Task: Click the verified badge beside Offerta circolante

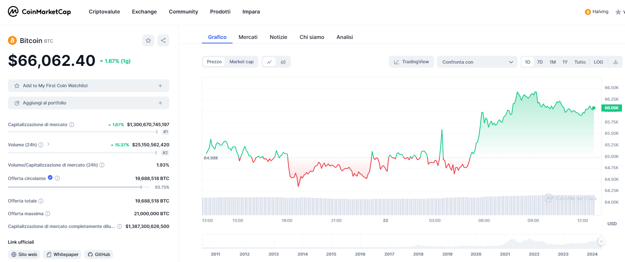Action: [50, 178]
